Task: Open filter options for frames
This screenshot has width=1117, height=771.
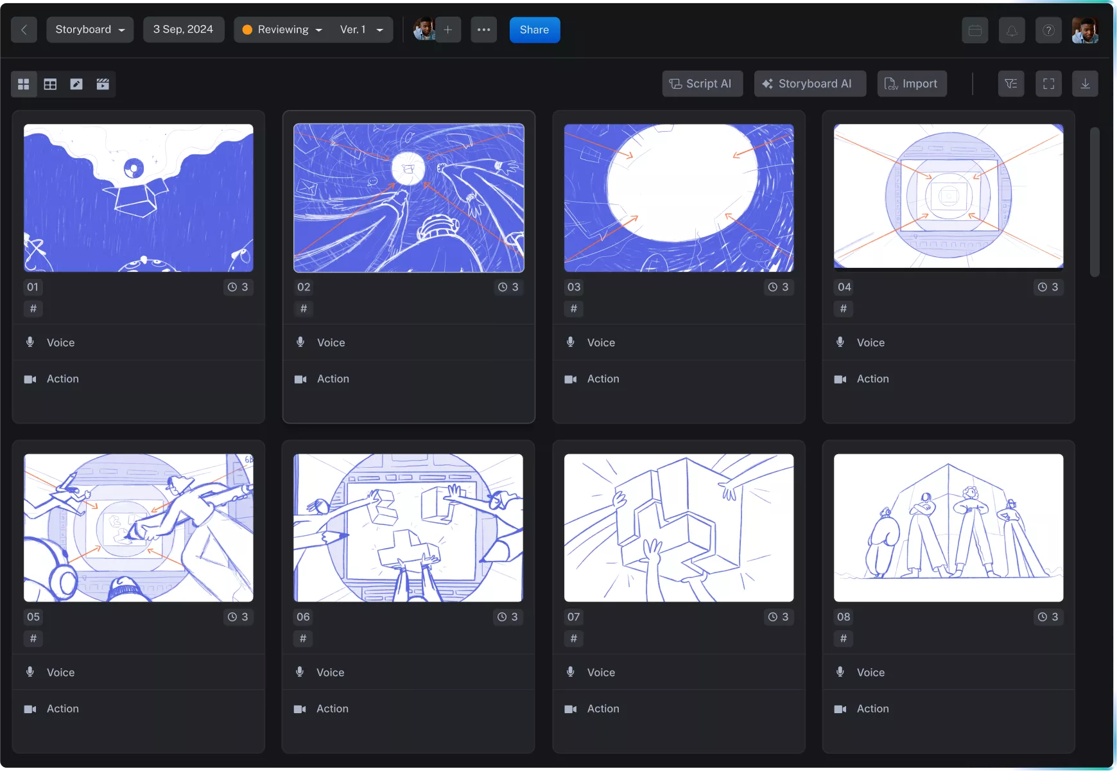Action: 1011,84
